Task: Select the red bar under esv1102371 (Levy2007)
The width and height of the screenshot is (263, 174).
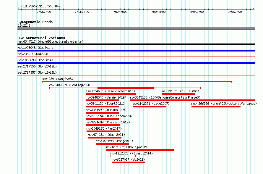Action: (x=149, y=107)
